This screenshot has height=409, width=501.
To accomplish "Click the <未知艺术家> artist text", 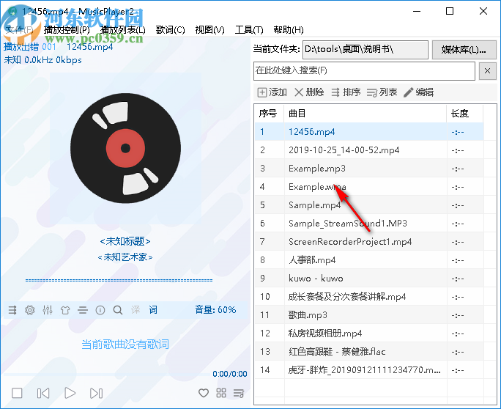I will [125, 257].
